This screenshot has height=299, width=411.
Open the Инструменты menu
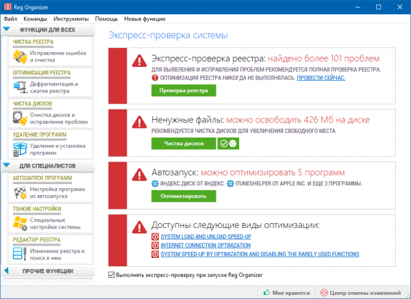[x=71, y=19]
